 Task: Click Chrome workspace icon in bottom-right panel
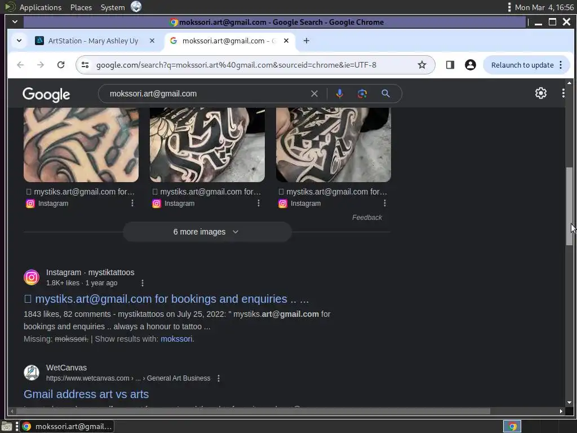(x=512, y=426)
